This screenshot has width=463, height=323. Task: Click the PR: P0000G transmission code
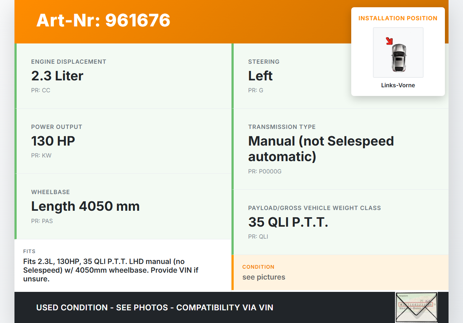[264, 172]
